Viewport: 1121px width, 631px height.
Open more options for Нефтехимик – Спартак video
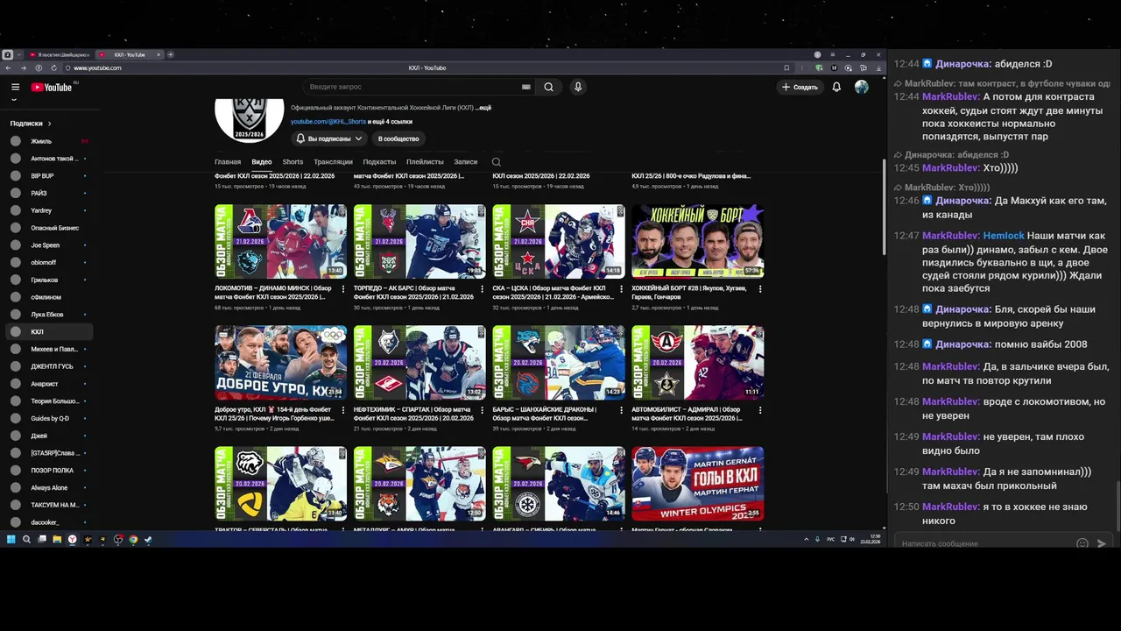coord(483,409)
